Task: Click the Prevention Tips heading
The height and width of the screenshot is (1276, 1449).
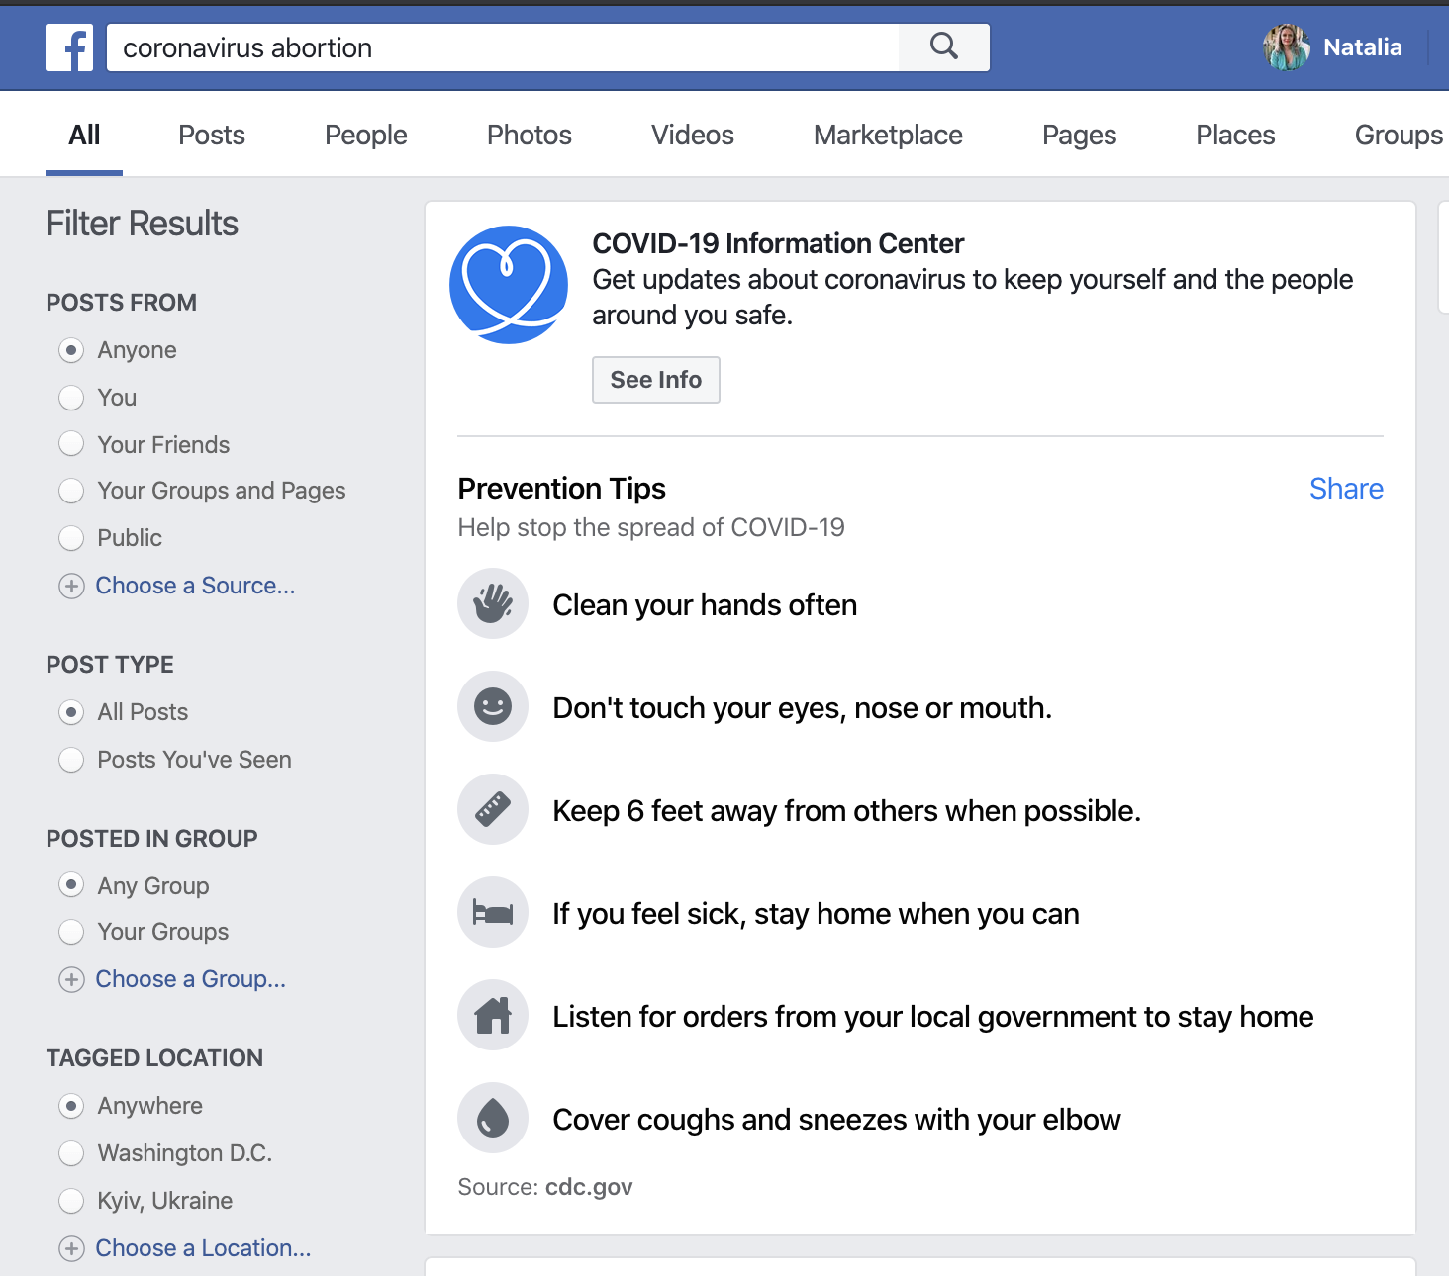Action: coord(561,489)
